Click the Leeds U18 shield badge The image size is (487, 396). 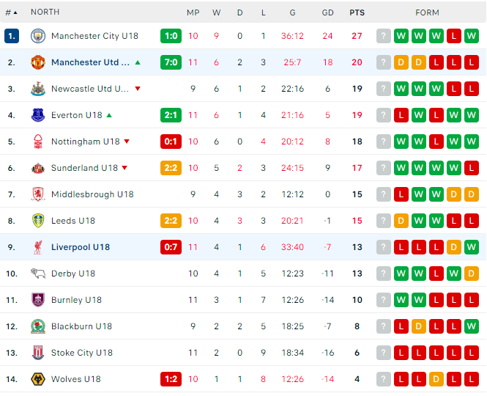pos(38,221)
